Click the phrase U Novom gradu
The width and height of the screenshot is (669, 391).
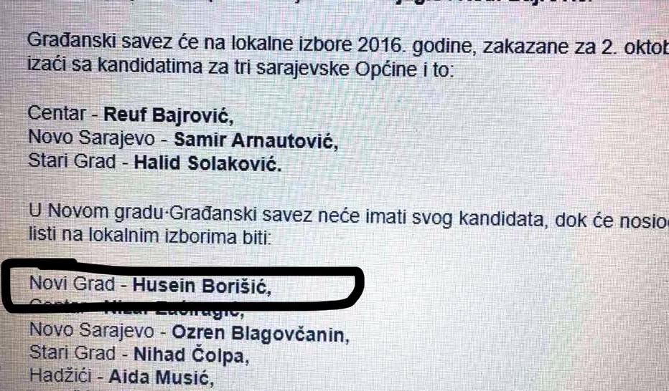click(x=98, y=212)
